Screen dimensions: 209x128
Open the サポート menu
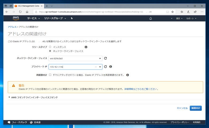191,18
